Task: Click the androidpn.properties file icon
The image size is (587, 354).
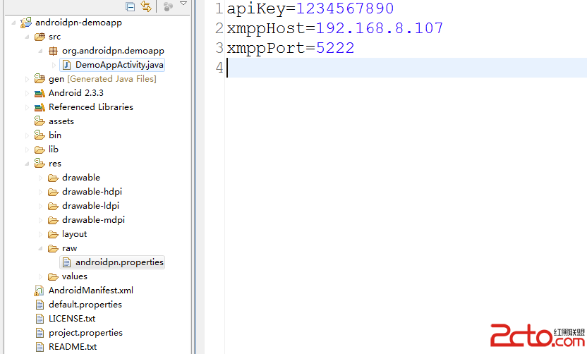Action: pos(66,263)
